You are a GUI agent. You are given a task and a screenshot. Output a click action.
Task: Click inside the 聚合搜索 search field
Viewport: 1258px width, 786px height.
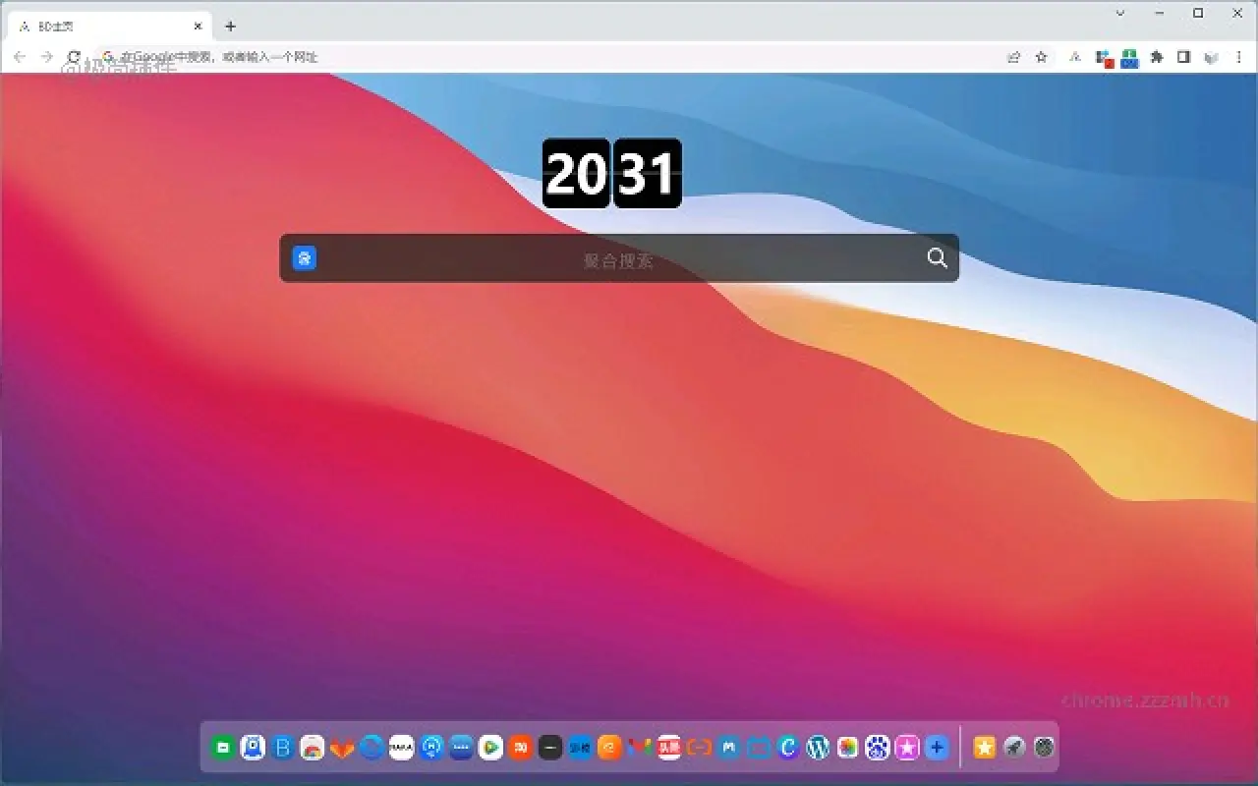point(617,258)
